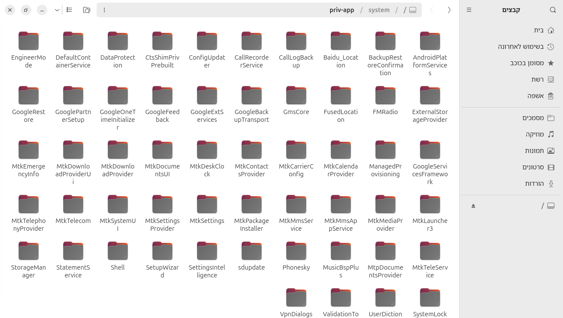Viewport: 563px width, 318px height.
Task: Click 'priv-app' in the path bar
Action: [x=342, y=10]
